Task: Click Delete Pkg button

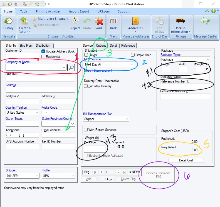Action: (128, 179)
